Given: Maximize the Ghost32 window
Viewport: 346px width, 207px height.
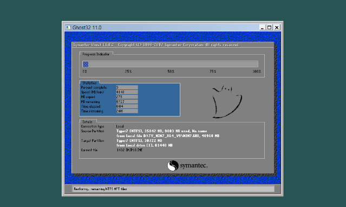Looking at the screenshot, I should (269, 28).
